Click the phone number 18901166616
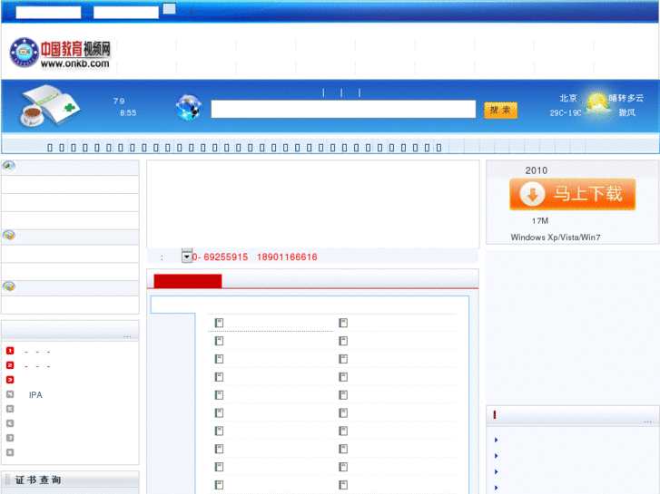Screen dimensions: 660x494 (287, 257)
